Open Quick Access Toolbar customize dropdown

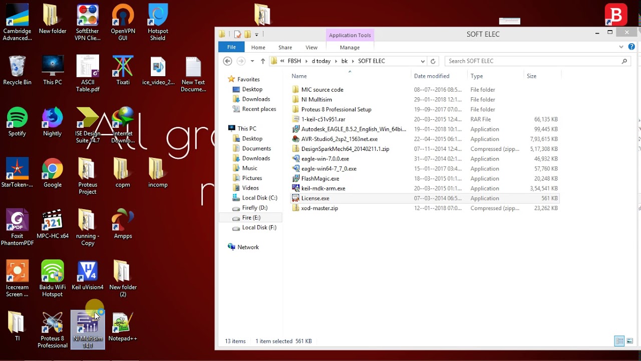click(x=256, y=35)
